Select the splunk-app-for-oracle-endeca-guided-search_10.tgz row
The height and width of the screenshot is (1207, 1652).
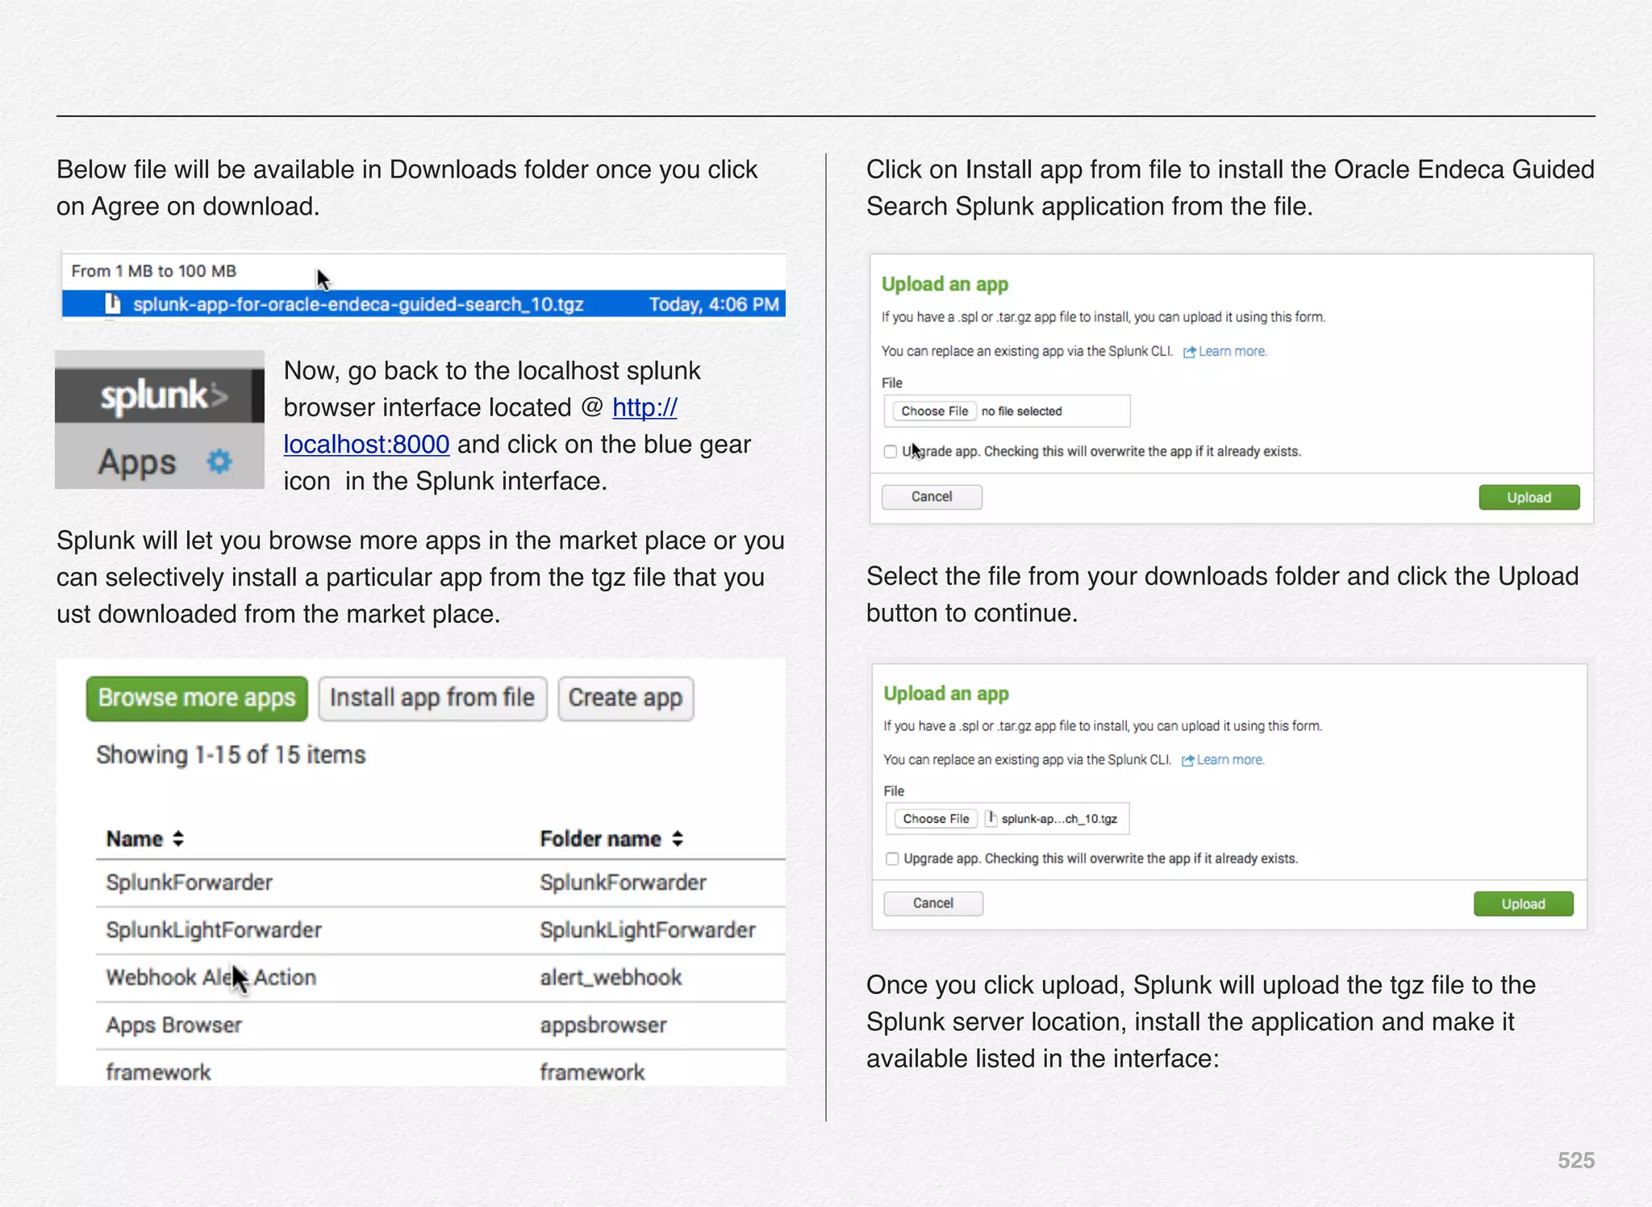(x=423, y=304)
